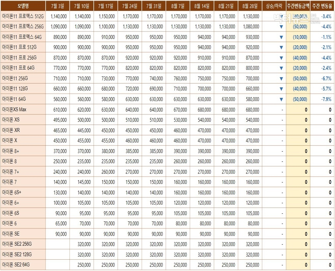
Task: Select the 130,000 price for 아이폰 6S+
Action: (x=60, y=193)
